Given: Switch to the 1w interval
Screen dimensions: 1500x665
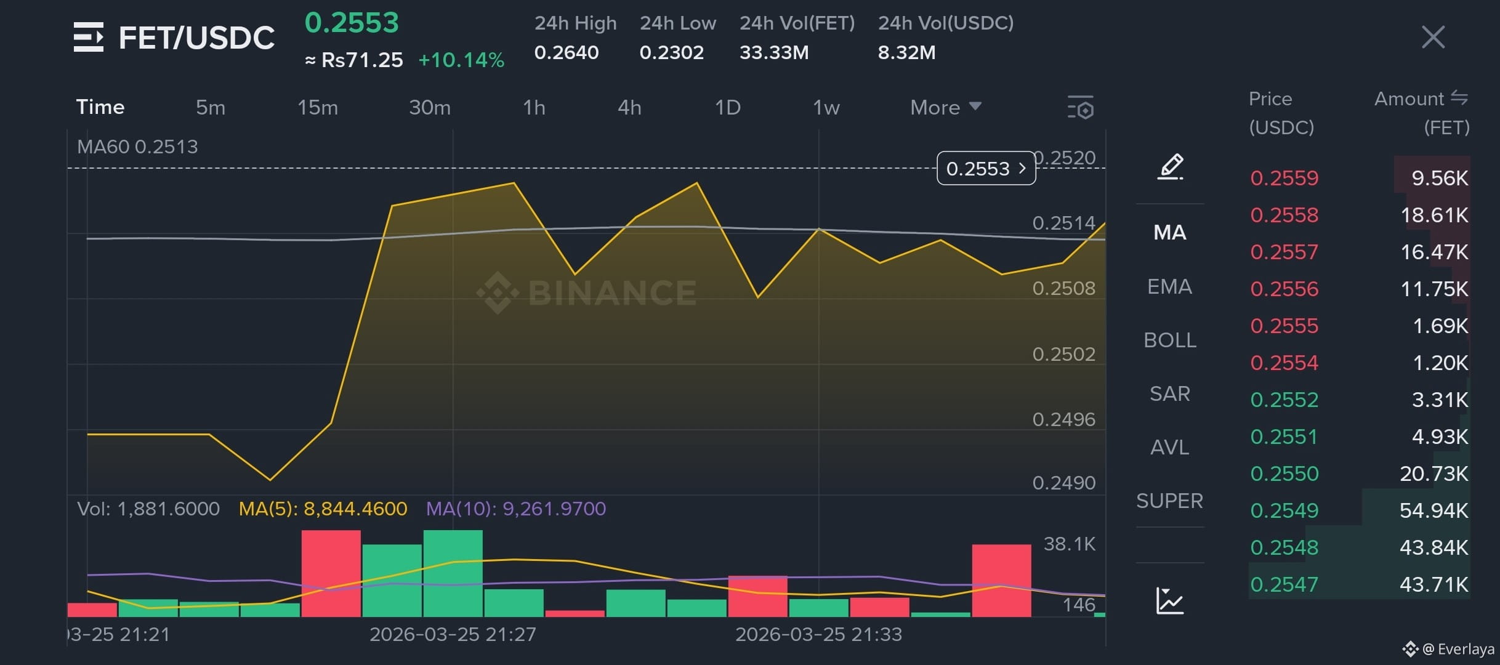Looking at the screenshot, I should click(x=826, y=108).
